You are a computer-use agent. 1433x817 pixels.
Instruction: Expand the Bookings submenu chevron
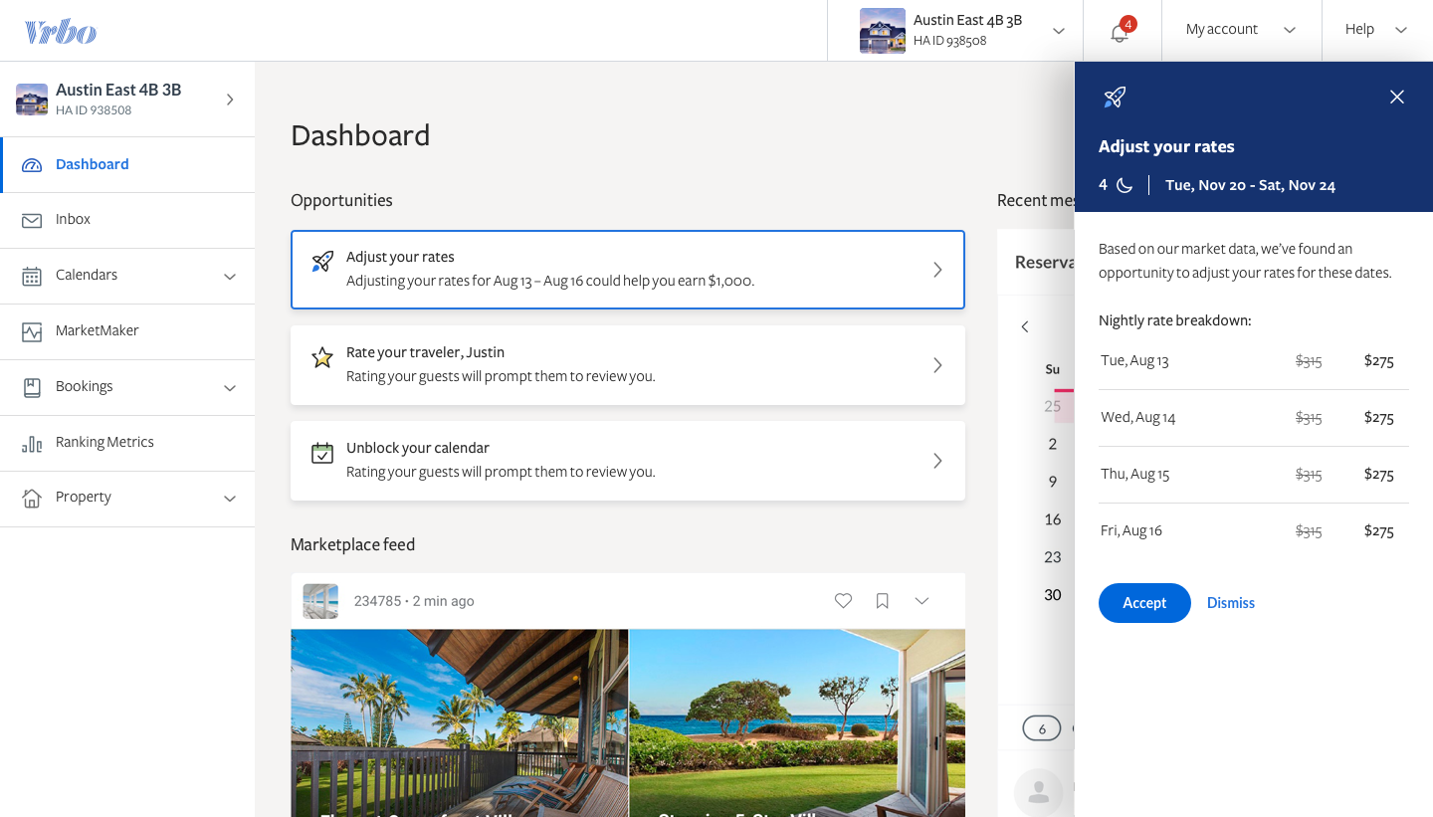(230, 387)
